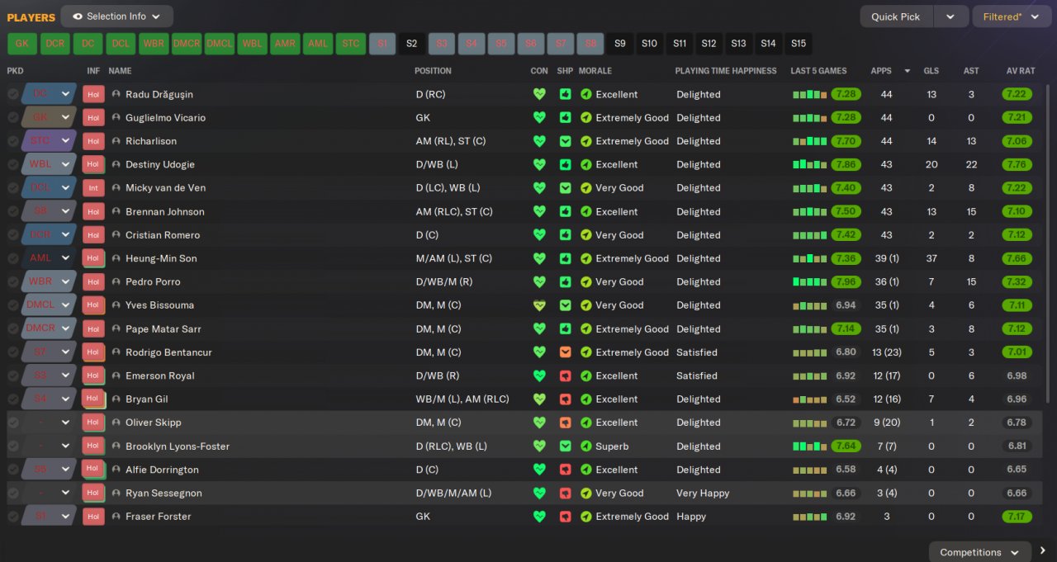Toggle the pick circle for Brooklyn Lyons-Foster

(13, 446)
